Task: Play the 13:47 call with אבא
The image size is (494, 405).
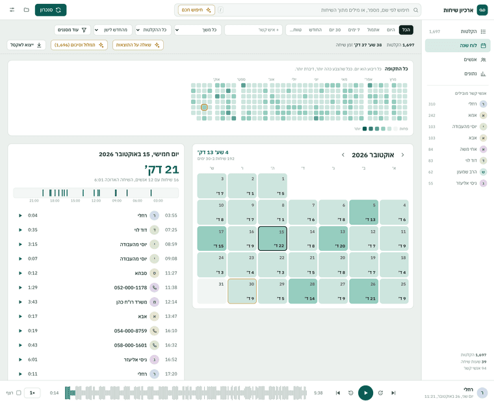Action: pyautogui.click(x=20, y=317)
